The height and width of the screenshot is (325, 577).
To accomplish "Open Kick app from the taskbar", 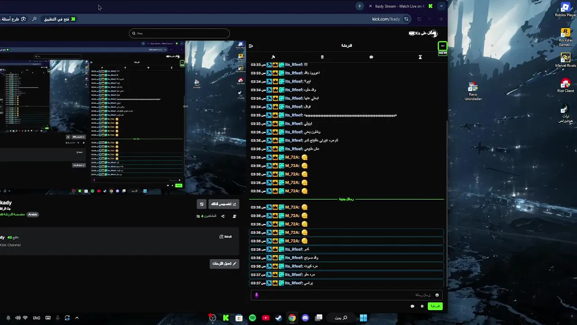I will tap(226, 318).
